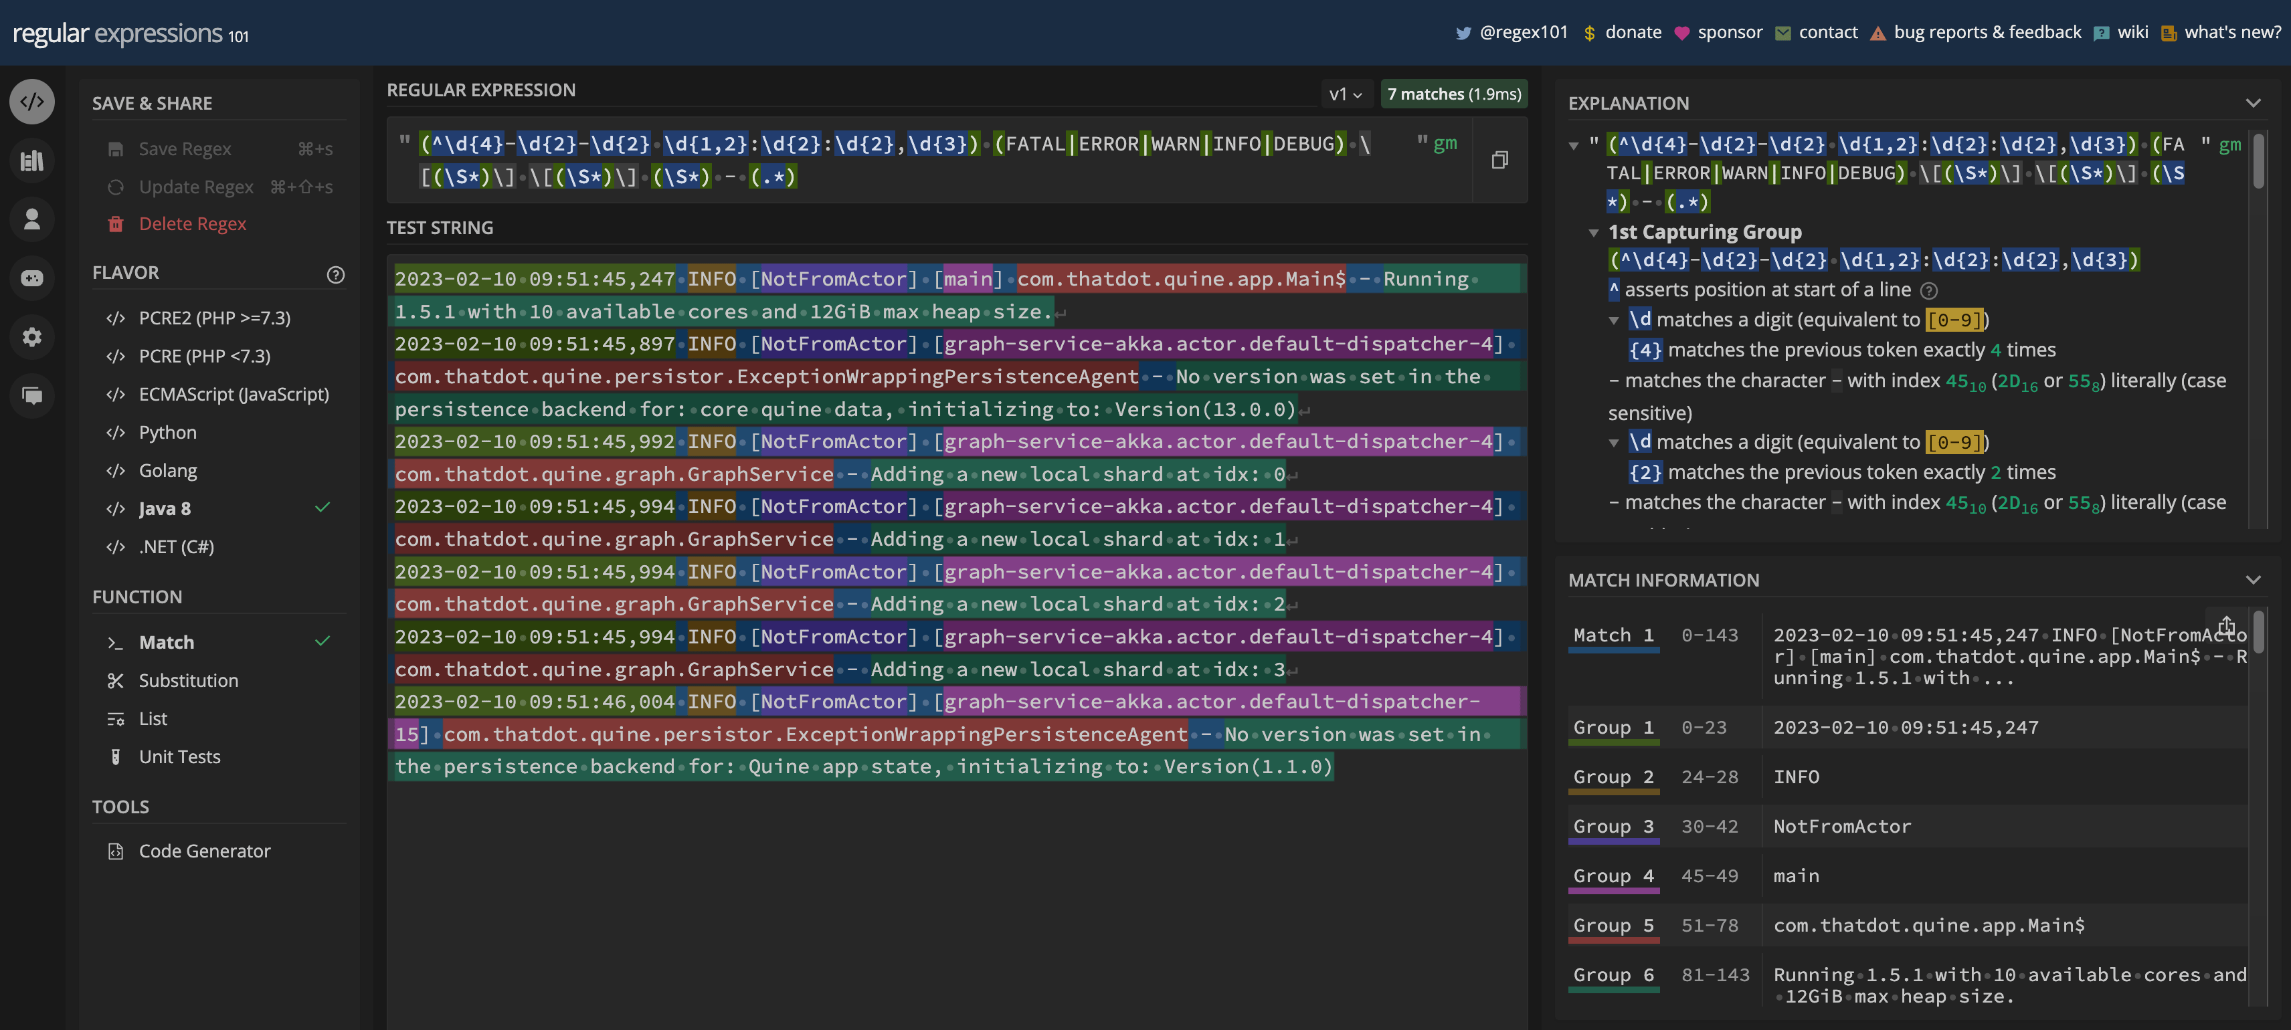Select PCRE2 (PHP >=7.3) flavor
This screenshot has width=2291, height=1030.
(x=213, y=318)
